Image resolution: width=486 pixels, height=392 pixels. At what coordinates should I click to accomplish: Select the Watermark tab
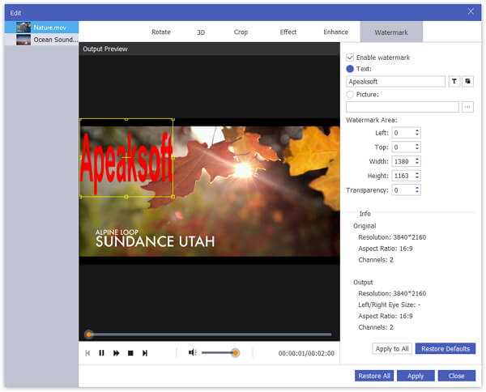pos(391,32)
